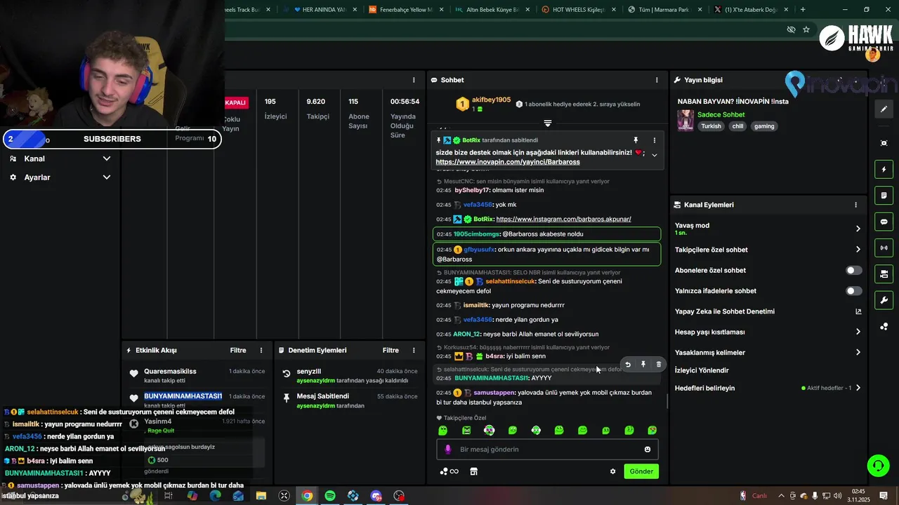Image resolution: width=899 pixels, height=505 pixels.
Task: Open Spotify from the taskbar
Action: tap(330, 496)
